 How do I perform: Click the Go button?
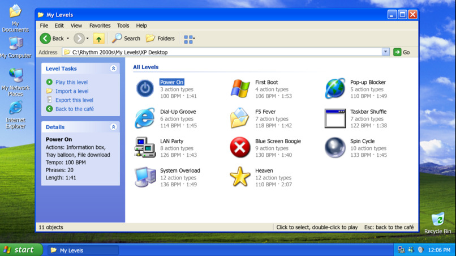pyautogui.click(x=402, y=52)
